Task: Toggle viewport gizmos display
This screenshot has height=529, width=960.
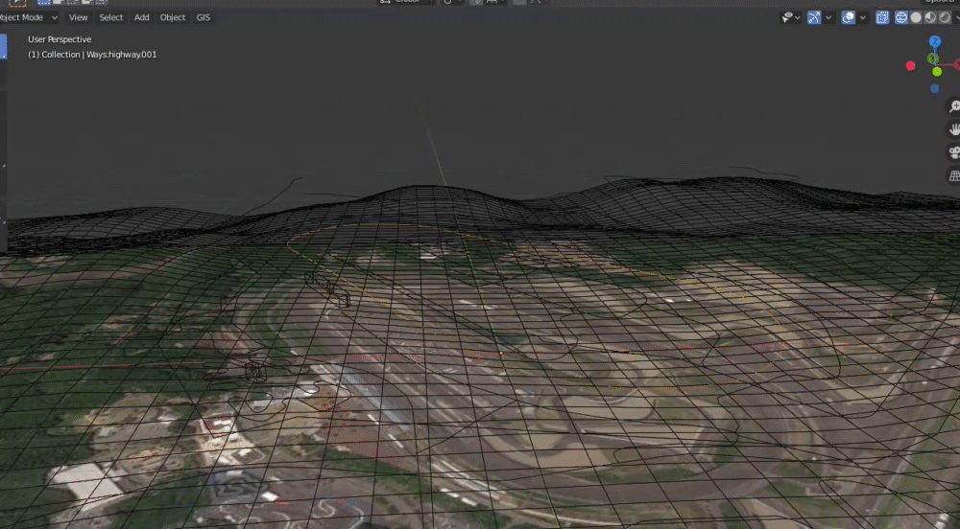Action: (x=814, y=17)
